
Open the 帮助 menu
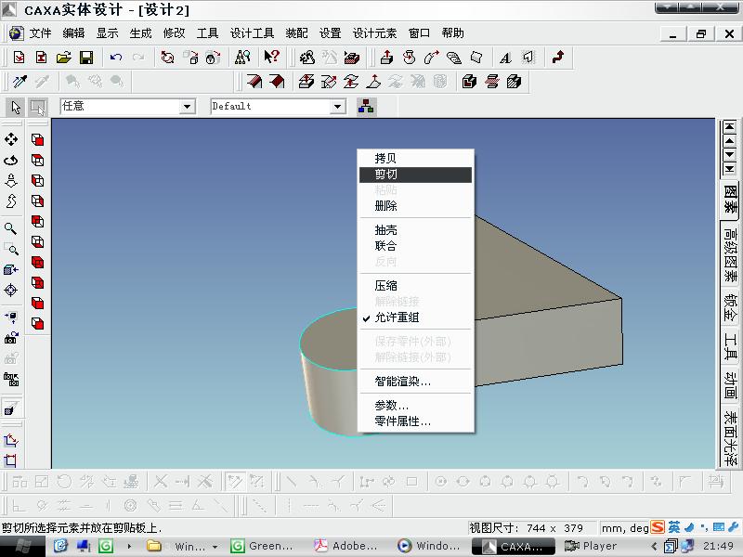coord(452,33)
